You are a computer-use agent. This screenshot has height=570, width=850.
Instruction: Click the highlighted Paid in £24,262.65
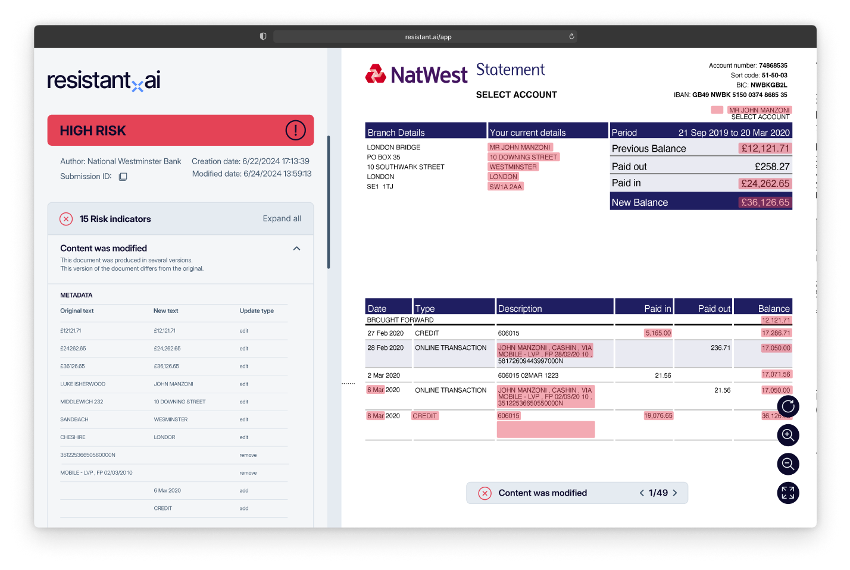pos(765,183)
